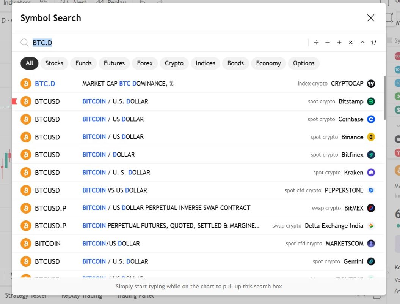This screenshot has width=400, height=304.
Task: Insert the division operator
Action: pos(316,43)
